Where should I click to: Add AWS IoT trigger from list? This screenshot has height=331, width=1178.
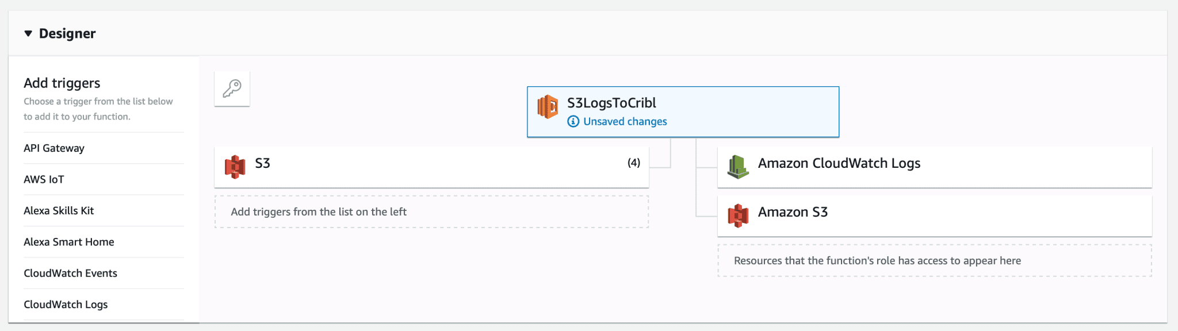pyautogui.click(x=44, y=179)
